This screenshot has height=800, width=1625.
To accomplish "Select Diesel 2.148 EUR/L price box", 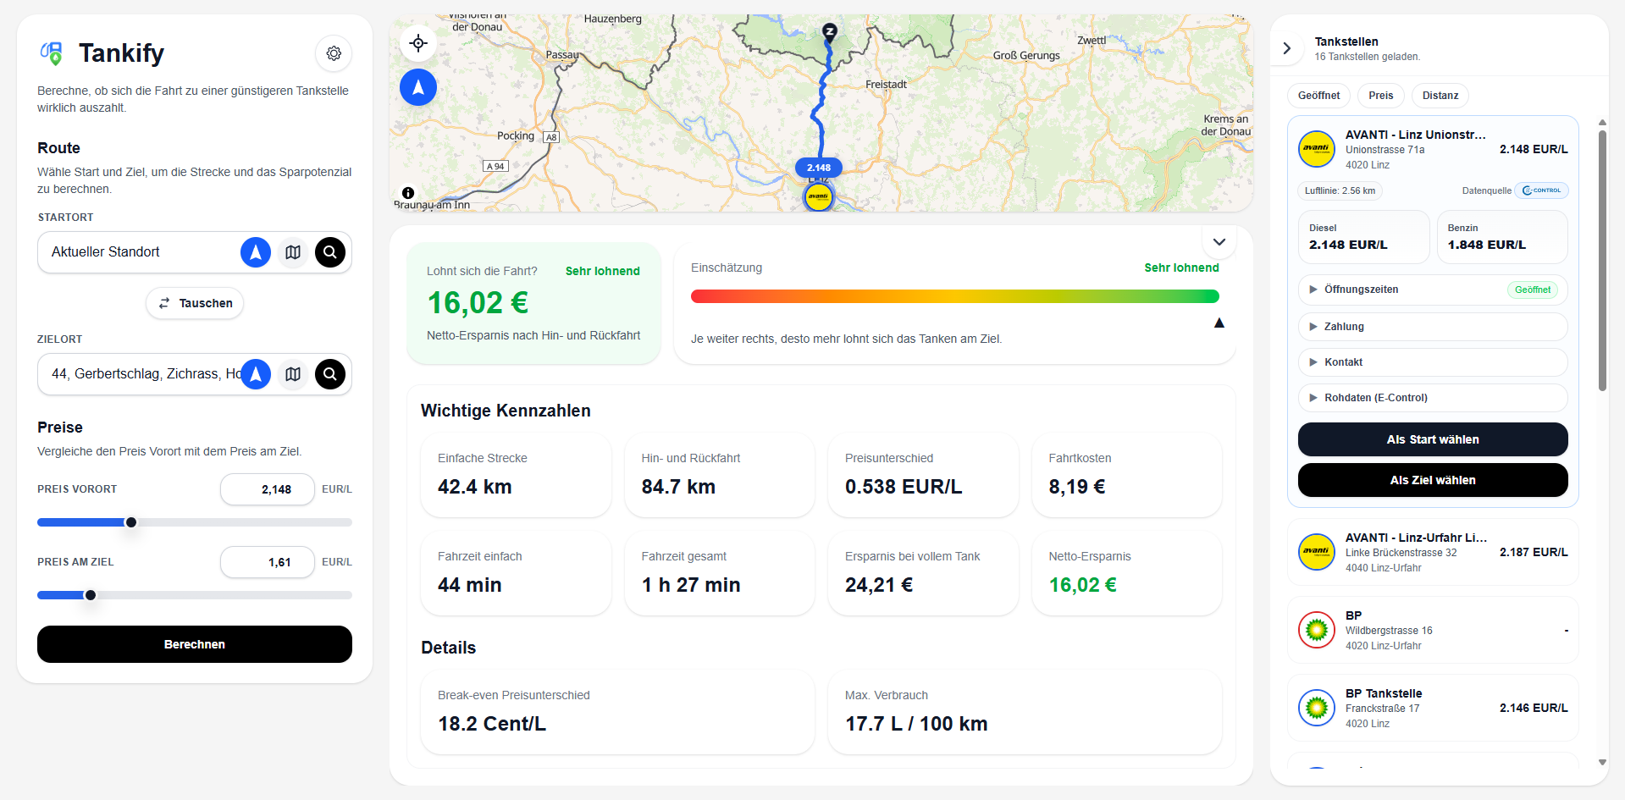I will click(x=1364, y=237).
